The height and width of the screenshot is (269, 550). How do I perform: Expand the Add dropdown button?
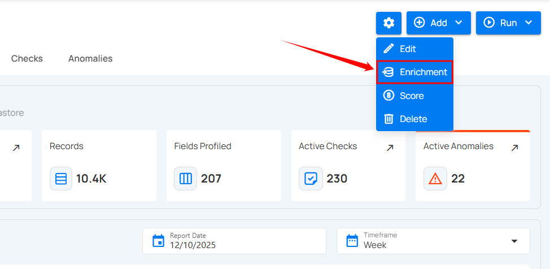(x=438, y=23)
